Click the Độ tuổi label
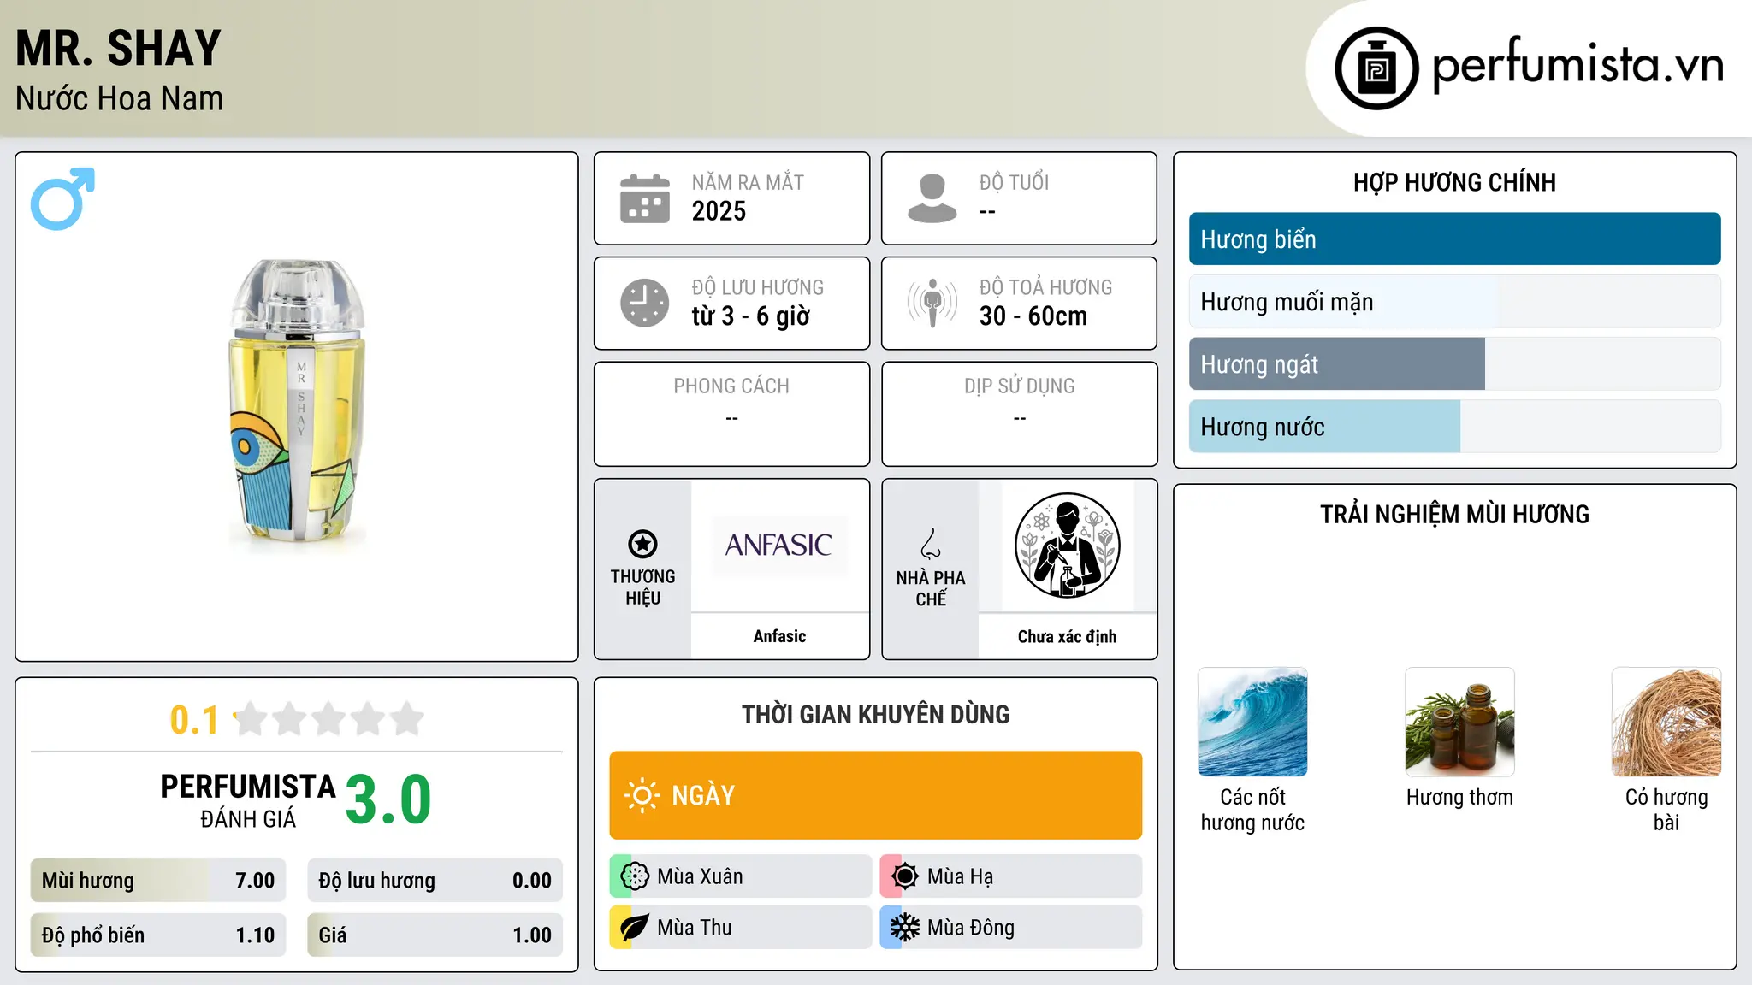This screenshot has width=1752, height=985. tap(1014, 182)
